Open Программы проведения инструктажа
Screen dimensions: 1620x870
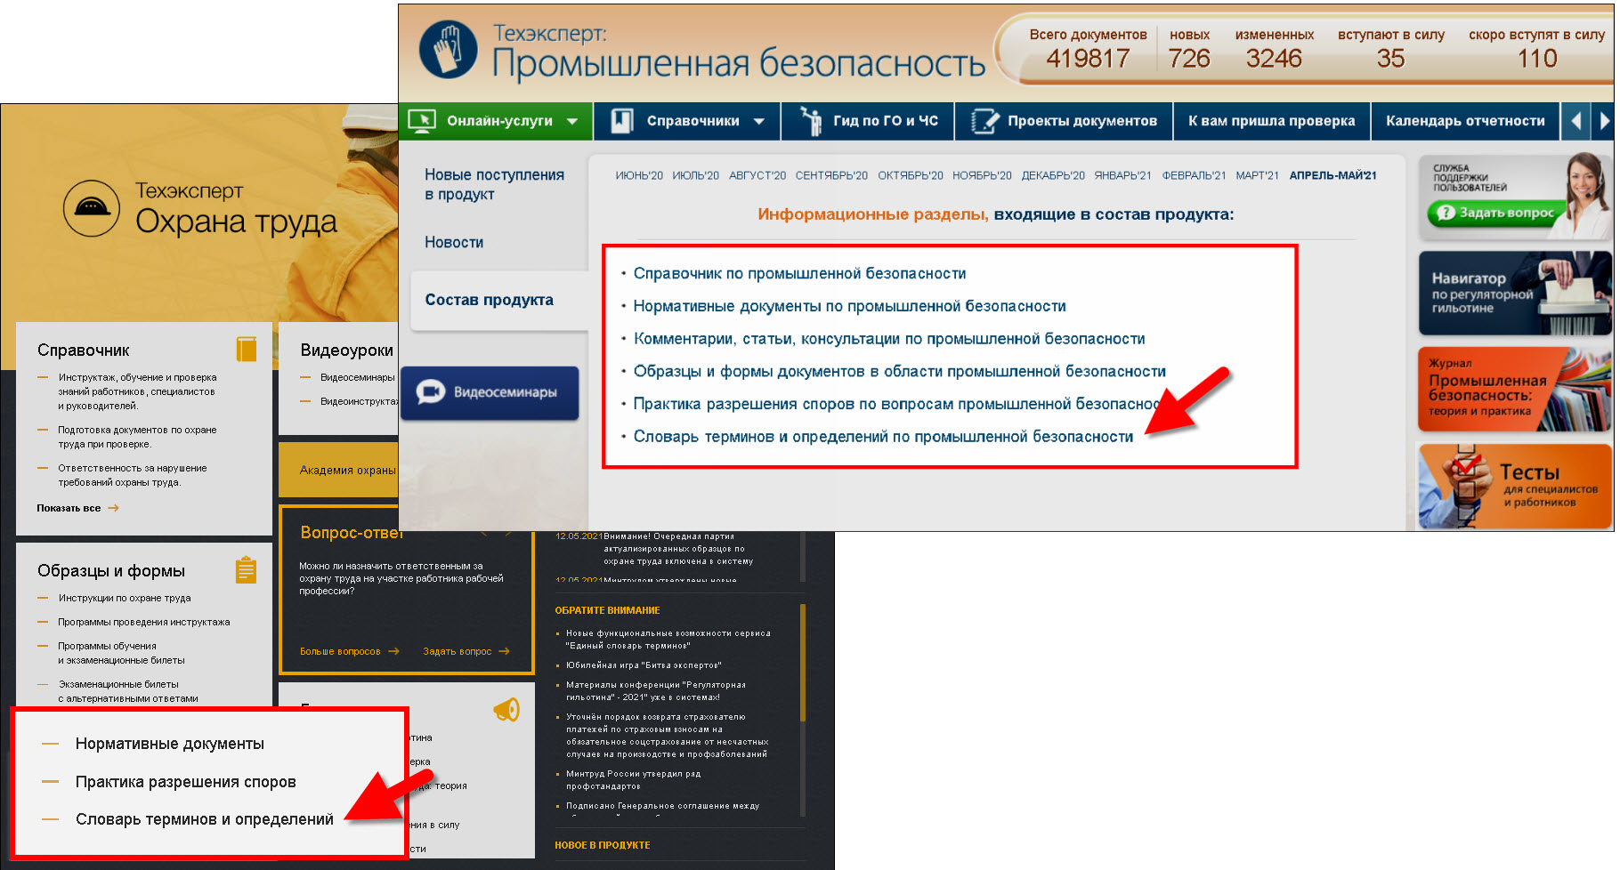[x=144, y=622]
